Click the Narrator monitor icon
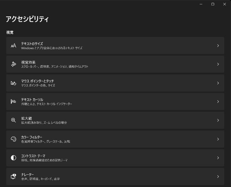The image size is (231, 187). pos(13,176)
